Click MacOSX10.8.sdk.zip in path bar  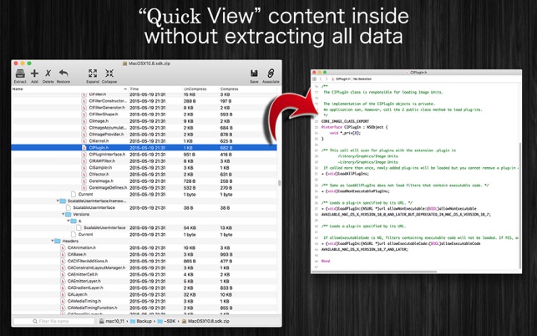coord(205,321)
